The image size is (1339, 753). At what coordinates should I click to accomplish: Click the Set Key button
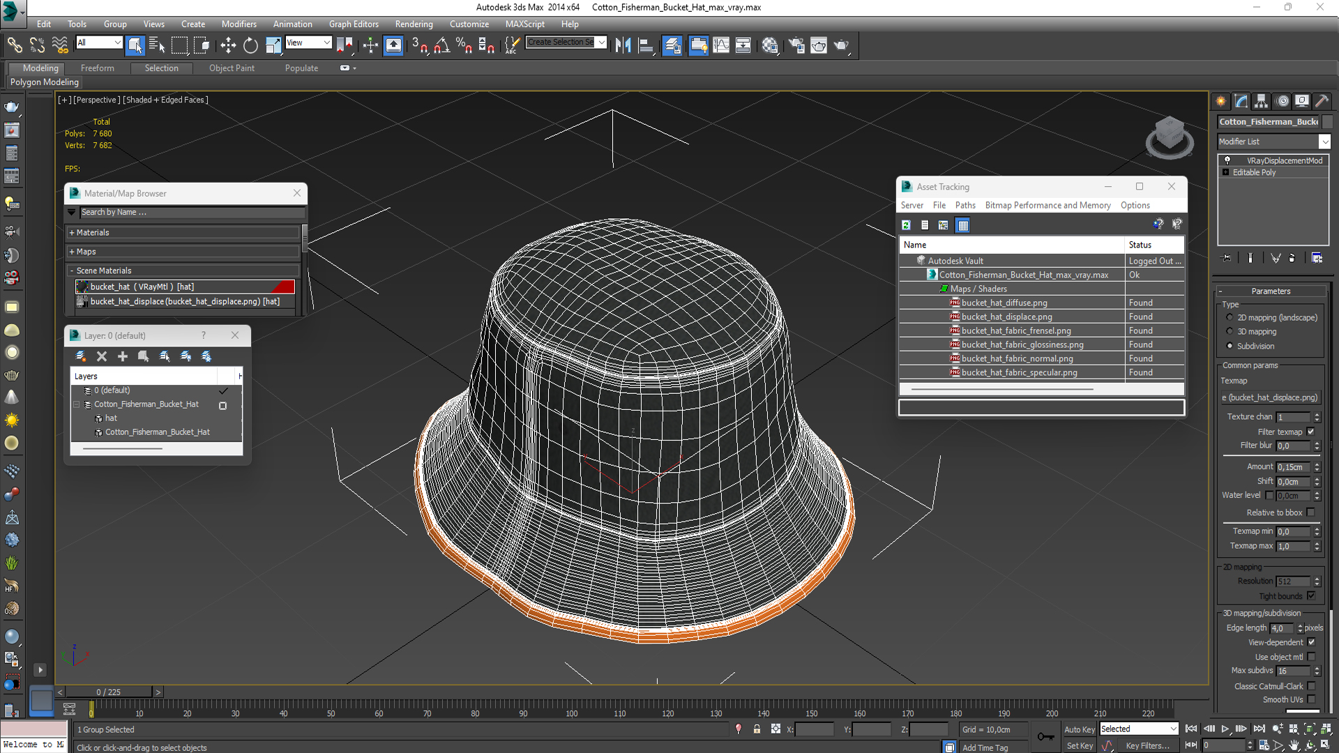point(1080,745)
